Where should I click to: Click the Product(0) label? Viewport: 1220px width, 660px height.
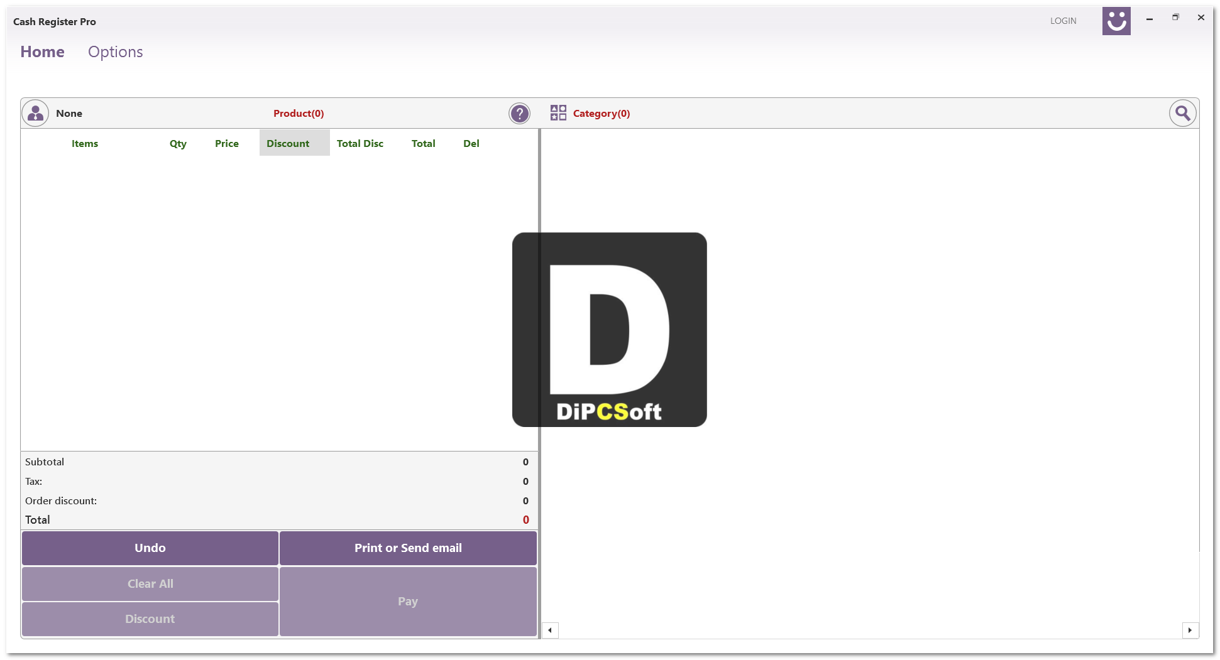299,114
